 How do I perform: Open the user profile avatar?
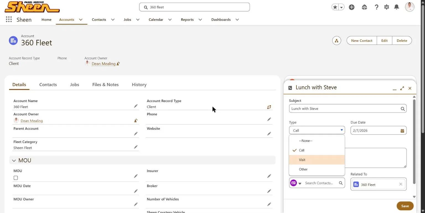(x=410, y=7)
